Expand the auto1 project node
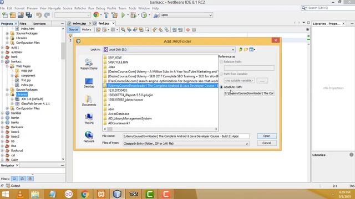Image resolution: width=355 pixels, height=199 pixels. point(2,48)
